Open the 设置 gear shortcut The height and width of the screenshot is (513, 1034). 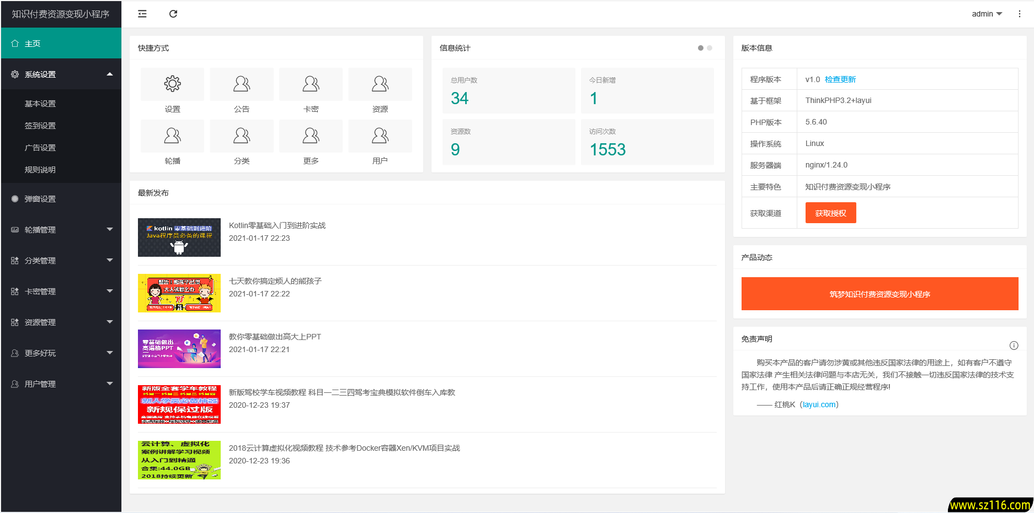pyautogui.click(x=172, y=84)
